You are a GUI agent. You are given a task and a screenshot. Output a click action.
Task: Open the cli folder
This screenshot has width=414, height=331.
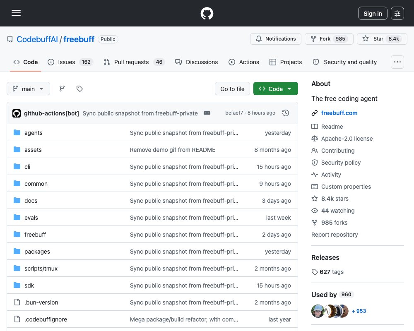(27, 167)
